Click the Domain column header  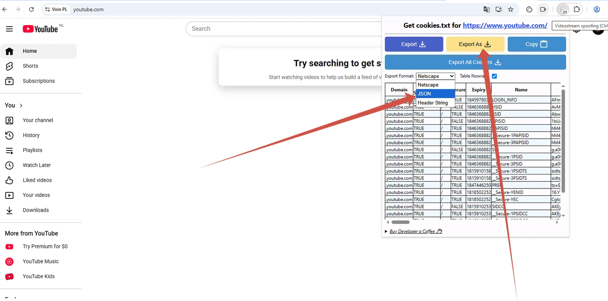399,90
